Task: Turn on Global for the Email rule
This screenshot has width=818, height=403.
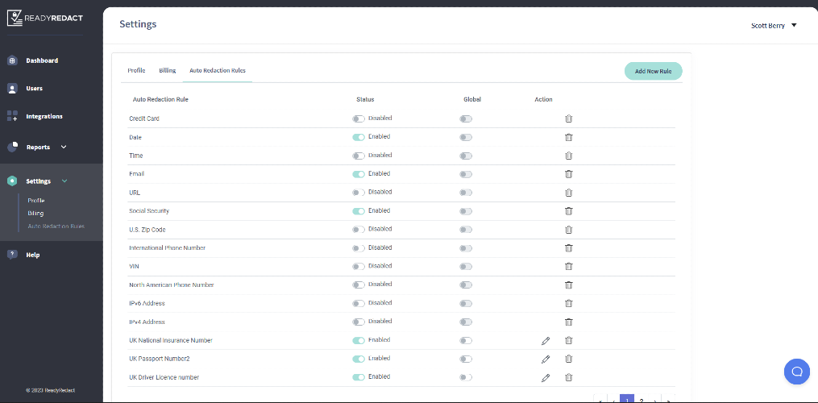Action: [466, 174]
